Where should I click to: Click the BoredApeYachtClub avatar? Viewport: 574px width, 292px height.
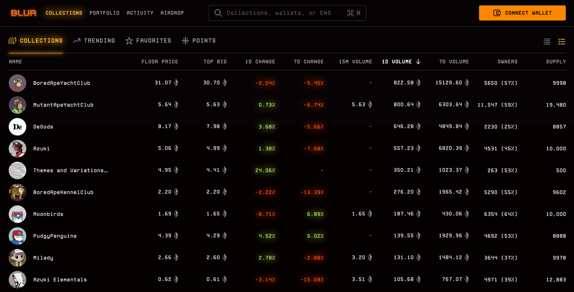click(x=18, y=83)
